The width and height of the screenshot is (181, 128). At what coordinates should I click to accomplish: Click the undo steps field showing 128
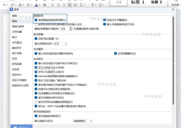[65, 29]
